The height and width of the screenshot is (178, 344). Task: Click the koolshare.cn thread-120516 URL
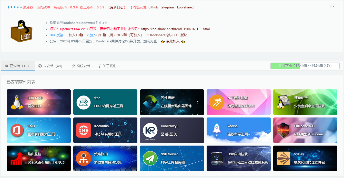[x=175, y=29]
